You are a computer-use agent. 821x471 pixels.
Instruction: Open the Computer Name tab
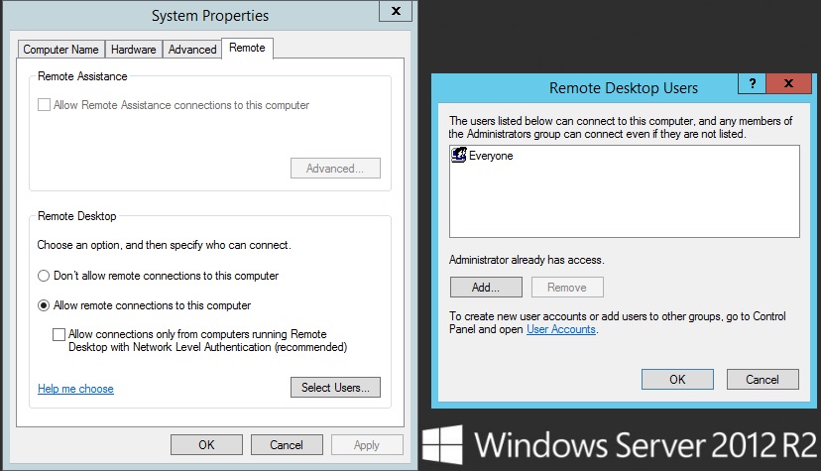click(x=60, y=50)
